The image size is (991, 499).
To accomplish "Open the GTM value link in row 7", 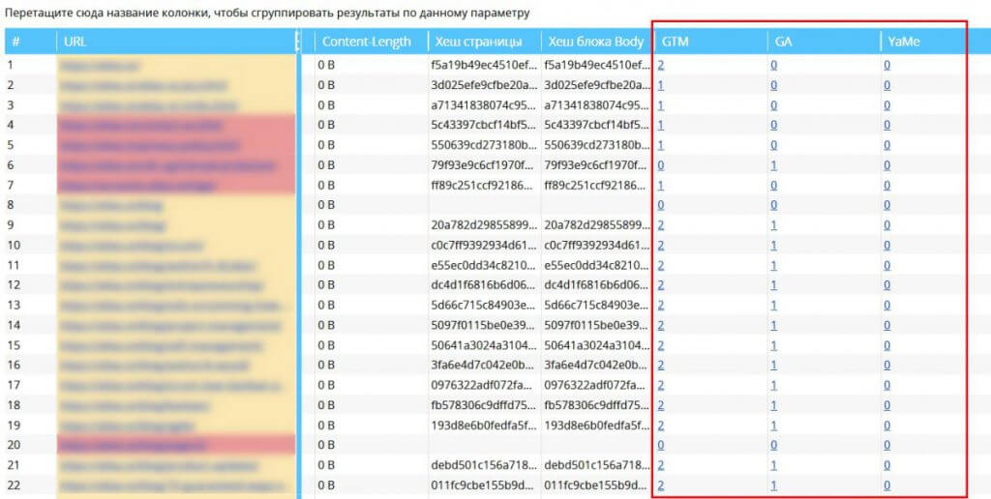I will [661, 185].
